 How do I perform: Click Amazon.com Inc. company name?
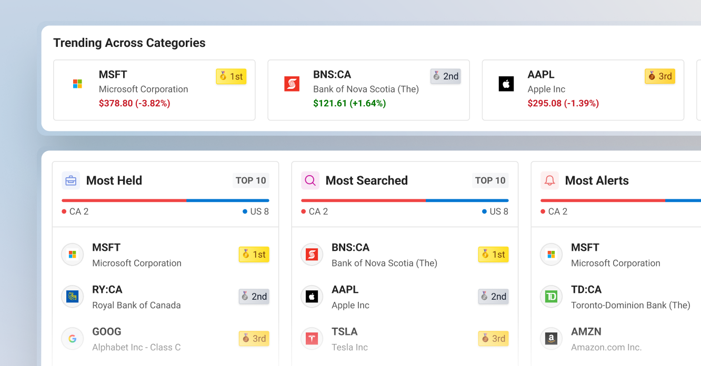[606, 348]
